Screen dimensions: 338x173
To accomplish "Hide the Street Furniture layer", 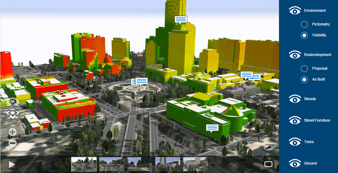I will [295, 121].
